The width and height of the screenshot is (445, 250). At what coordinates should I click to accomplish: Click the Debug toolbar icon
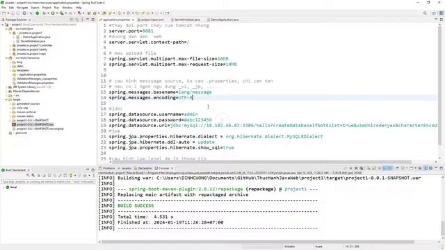click(44, 13)
